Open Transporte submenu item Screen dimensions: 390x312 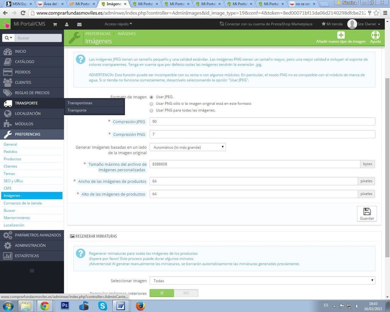(x=94, y=110)
